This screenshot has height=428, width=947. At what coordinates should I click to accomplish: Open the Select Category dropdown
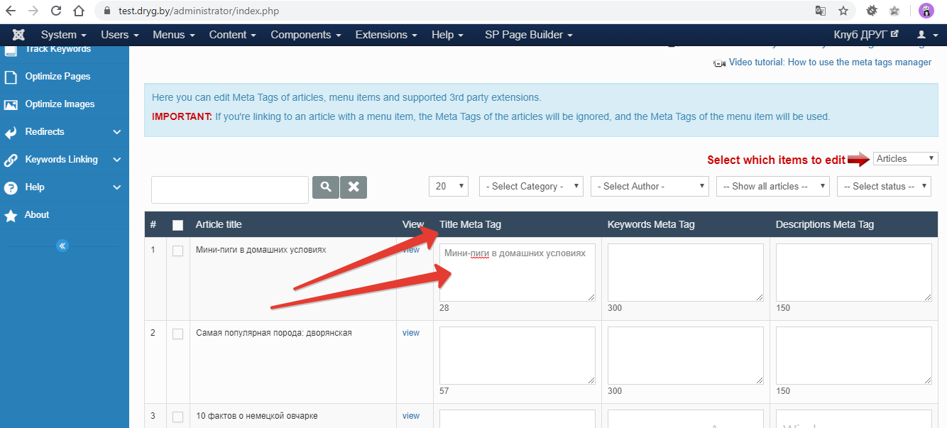coord(532,186)
